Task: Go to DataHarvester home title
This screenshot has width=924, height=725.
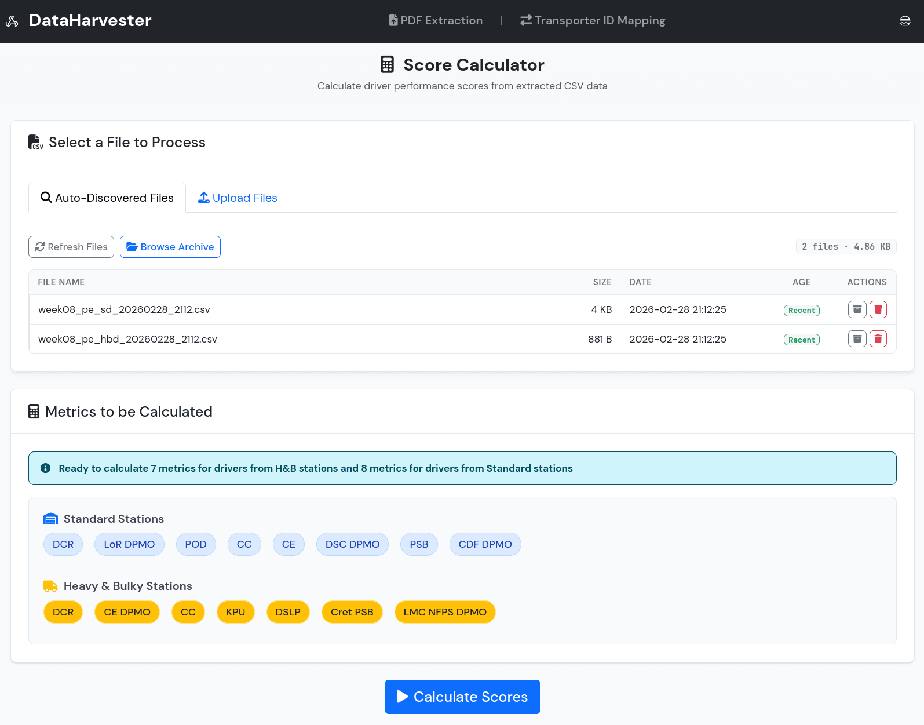Action: tap(90, 20)
